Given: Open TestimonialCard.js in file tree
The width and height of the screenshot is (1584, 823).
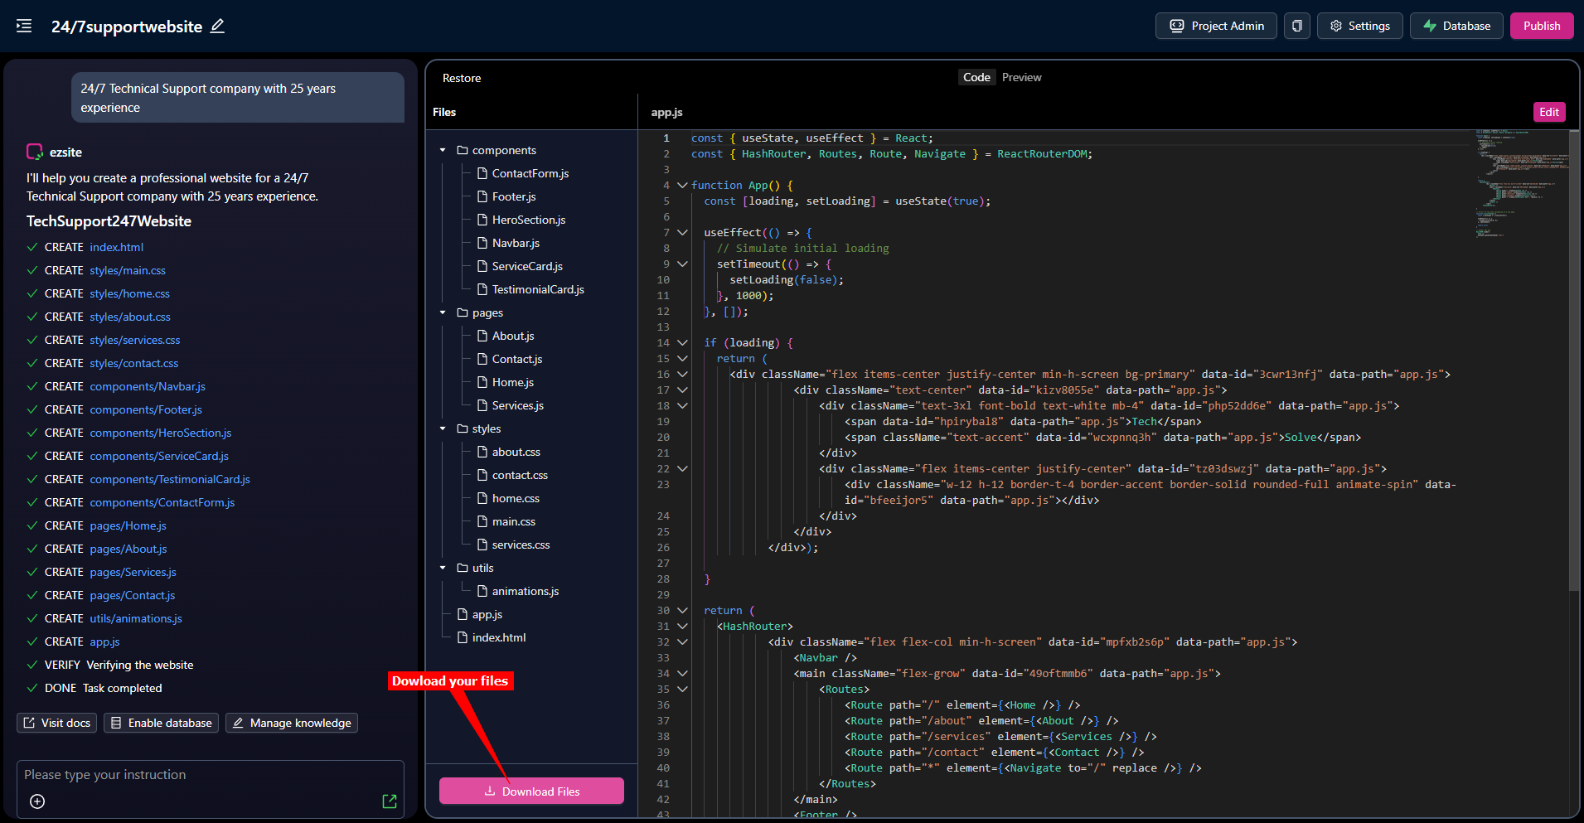Looking at the screenshot, I should pos(538,289).
